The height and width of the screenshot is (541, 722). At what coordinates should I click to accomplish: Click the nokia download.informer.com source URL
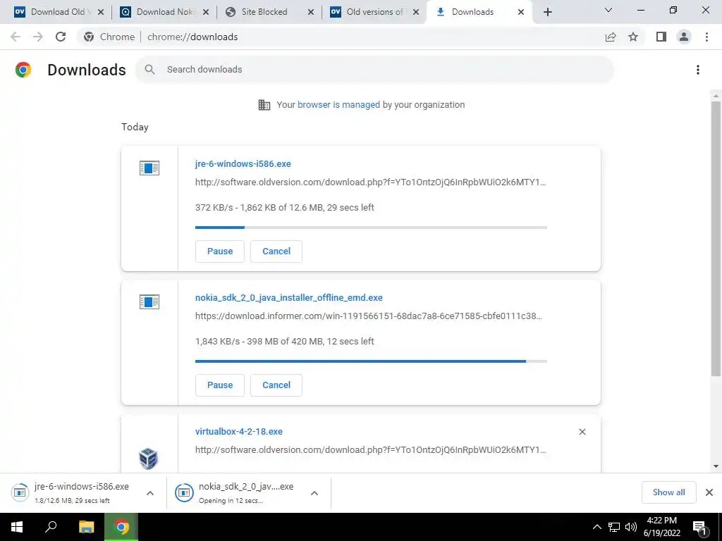pos(368,316)
